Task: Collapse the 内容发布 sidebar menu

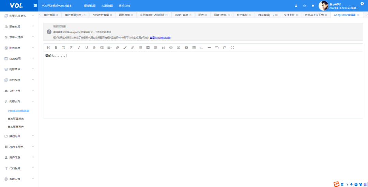Action: click(19, 101)
